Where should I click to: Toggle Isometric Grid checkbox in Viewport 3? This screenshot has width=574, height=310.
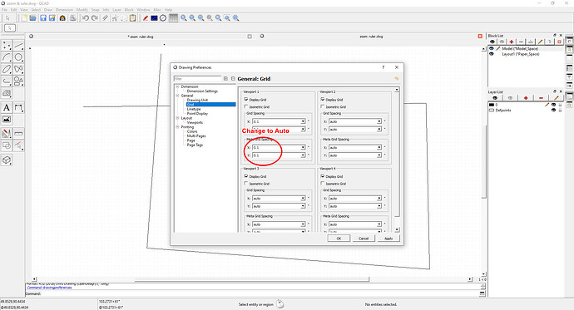point(246,184)
